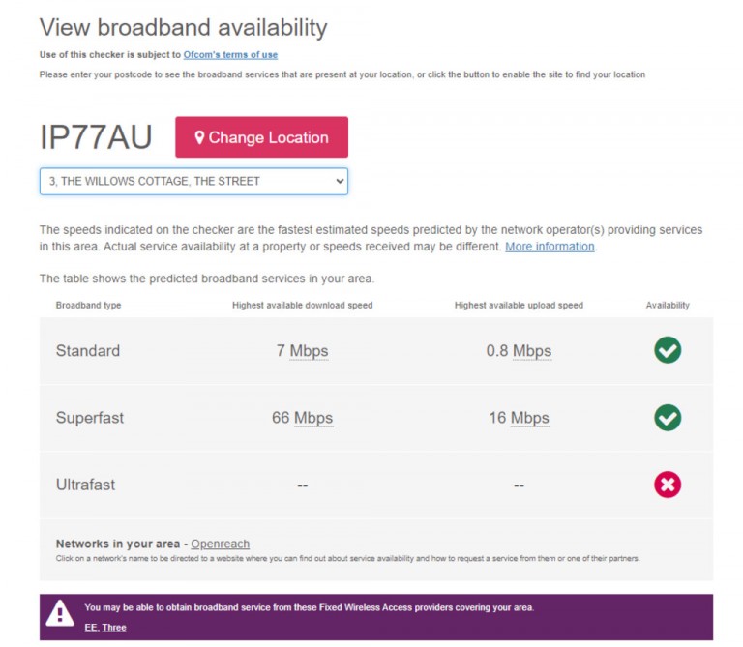Click green availability checkmark for Standard
This screenshot has height=647, width=743.
point(668,350)
